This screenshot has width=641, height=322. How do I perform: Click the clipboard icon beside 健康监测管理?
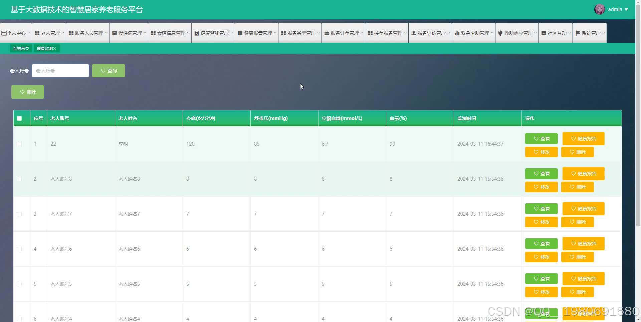pyautogui.click(x=197, y=33)
